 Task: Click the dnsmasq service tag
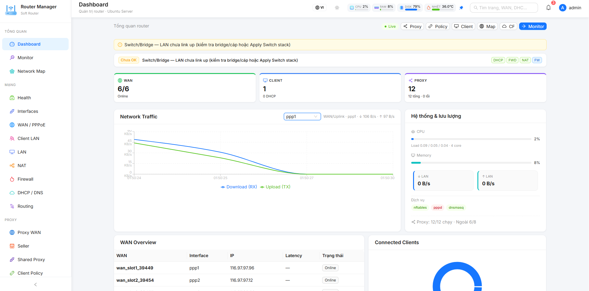tap(456, 207)
